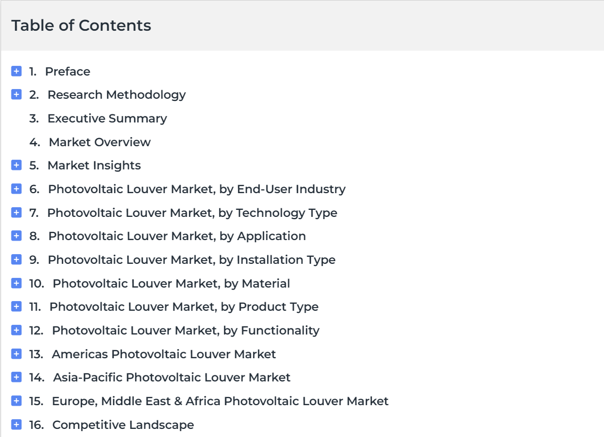Screen dimensions: 604x437
Task: Expand Research Methodology with its plus icon
Action: pos(16,94)
